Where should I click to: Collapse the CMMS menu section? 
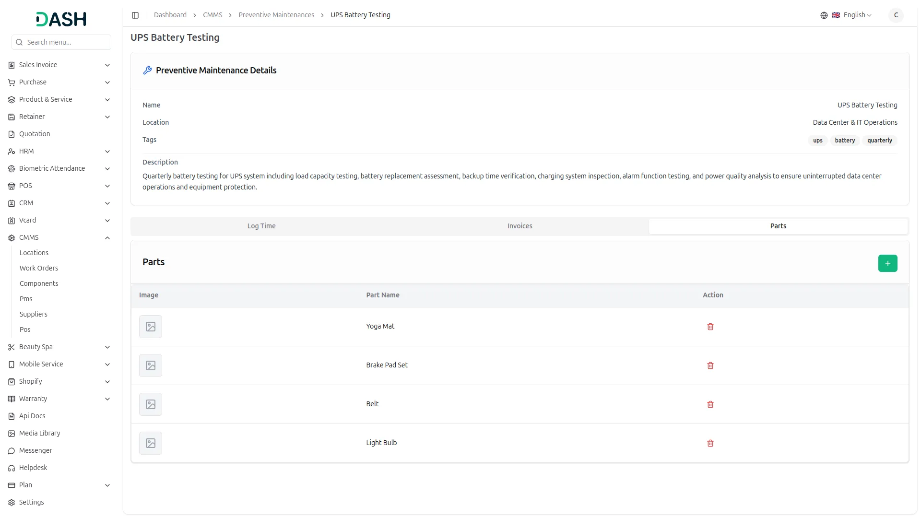tap(107, 238)
